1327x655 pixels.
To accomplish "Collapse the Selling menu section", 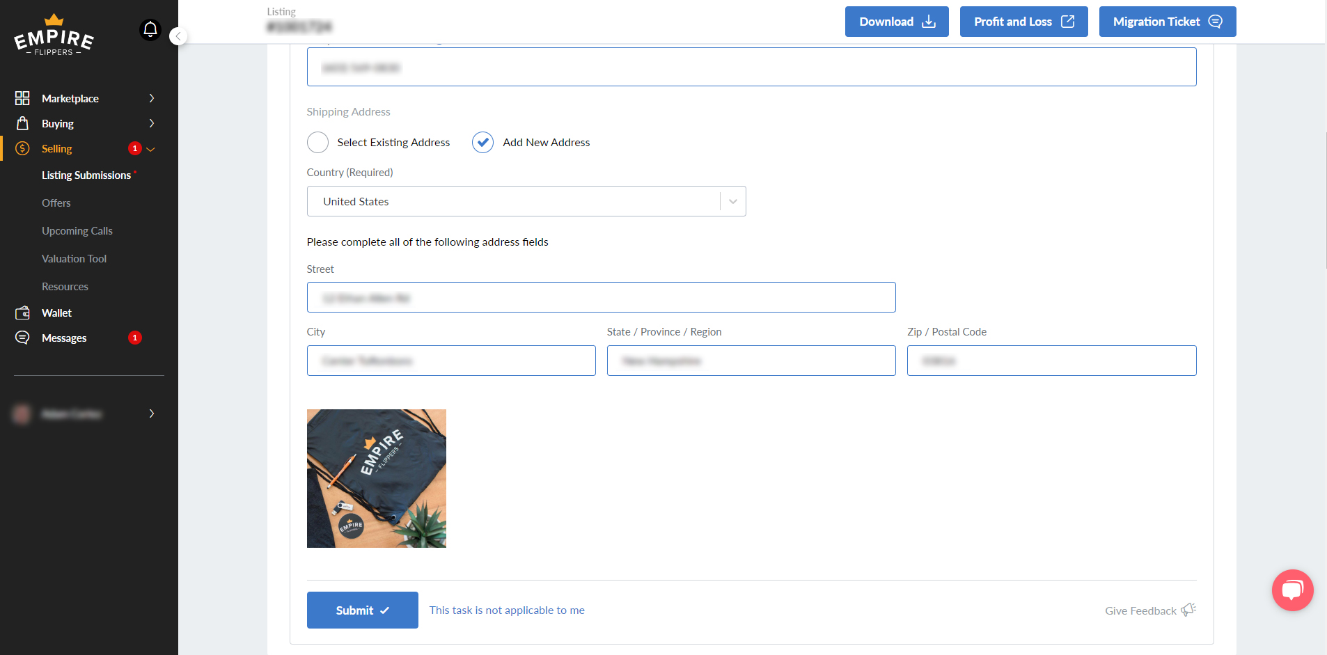I will [x=150, y=149].
